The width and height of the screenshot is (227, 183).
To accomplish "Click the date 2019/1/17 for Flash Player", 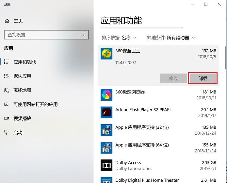I will click(207, 115).
